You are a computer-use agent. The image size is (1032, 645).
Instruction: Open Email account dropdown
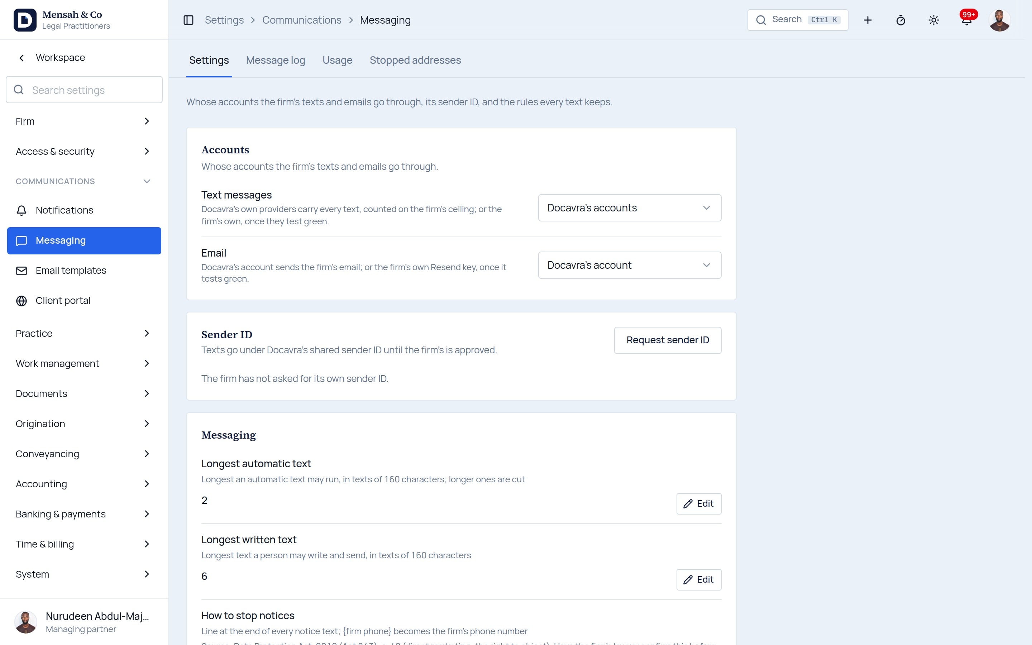pyautogui.click(x=630, y=265)
